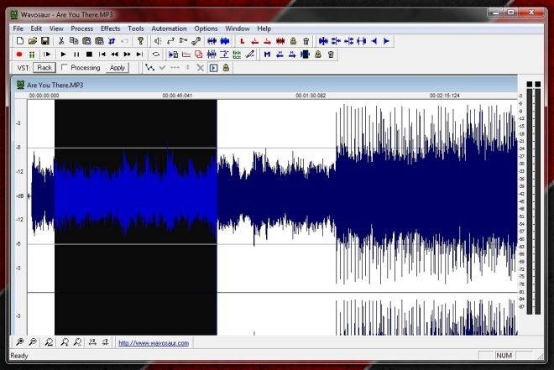Click the VST Rack button

click(44, 67)
